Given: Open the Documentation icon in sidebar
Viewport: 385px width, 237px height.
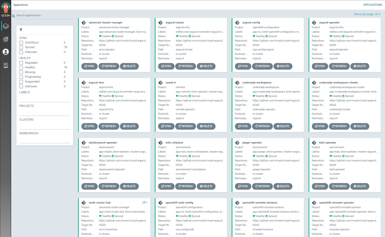Looking at the screenshot, I should pyautogui.click(x=6, y=65).
